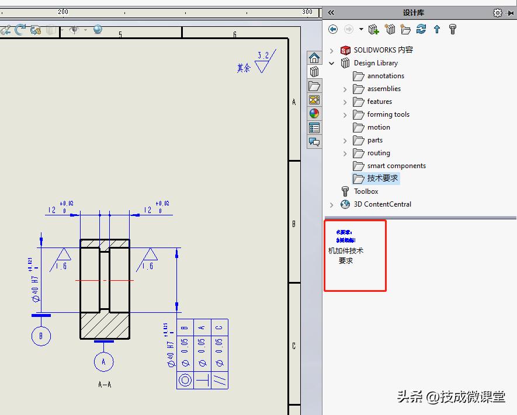Switch to the SOLIDWORKS Resources home tab

[x=314, y=57]
